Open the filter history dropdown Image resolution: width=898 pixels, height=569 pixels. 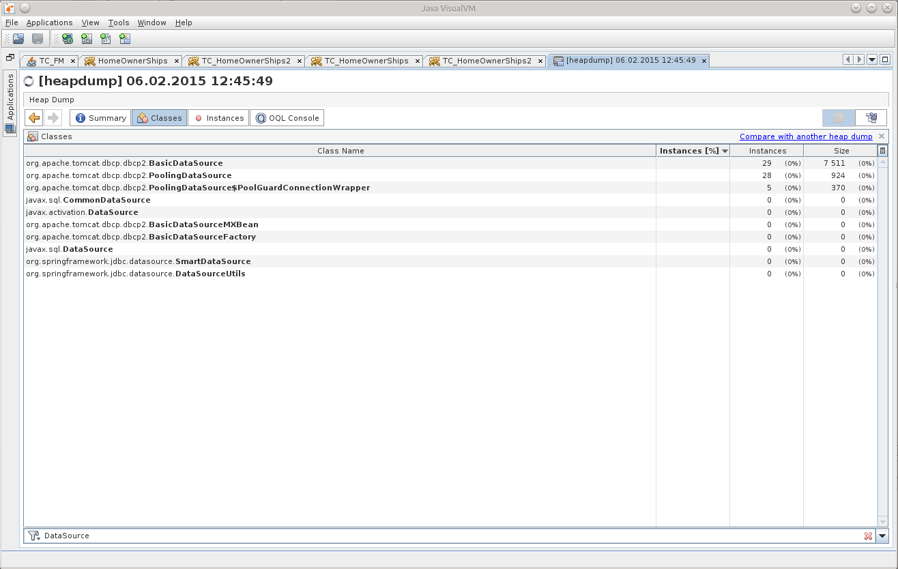(x=882, y=536)
